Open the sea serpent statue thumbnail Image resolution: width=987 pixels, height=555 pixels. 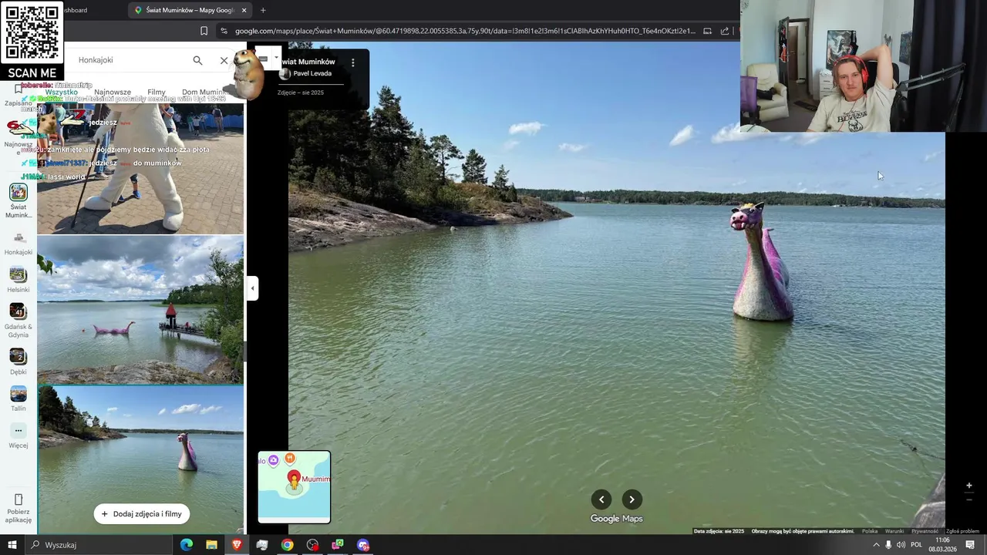point(140,459)
